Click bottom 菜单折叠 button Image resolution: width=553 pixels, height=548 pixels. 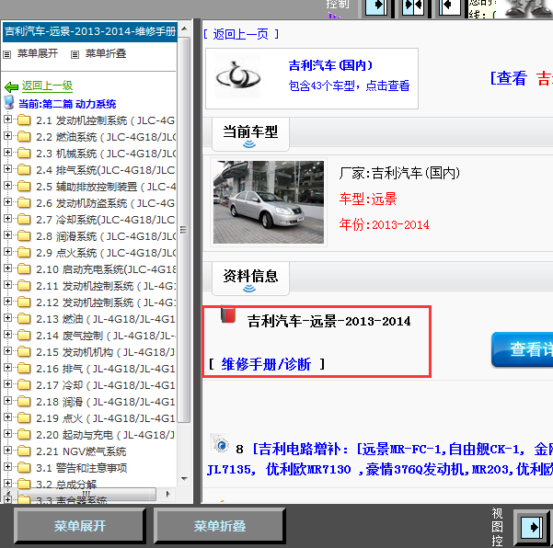pos(219,526)
